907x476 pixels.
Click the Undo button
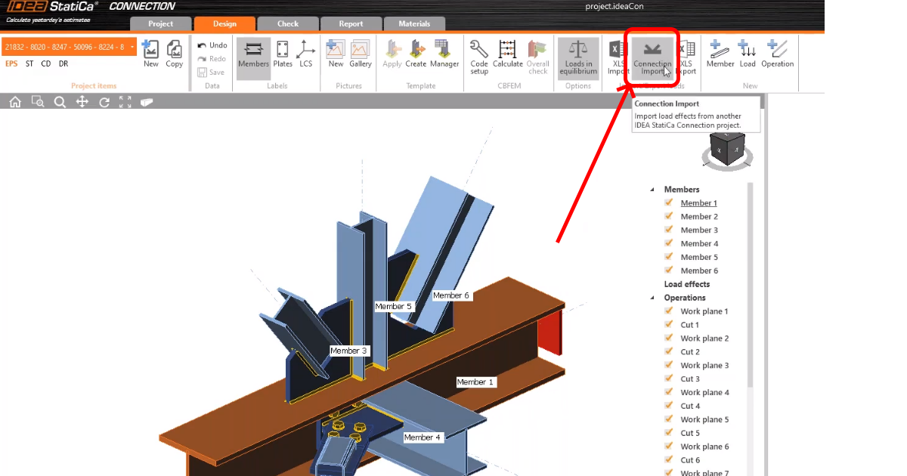coord(212,45)
